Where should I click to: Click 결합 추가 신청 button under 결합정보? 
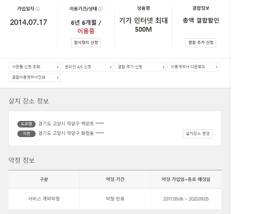pos(200,43)
